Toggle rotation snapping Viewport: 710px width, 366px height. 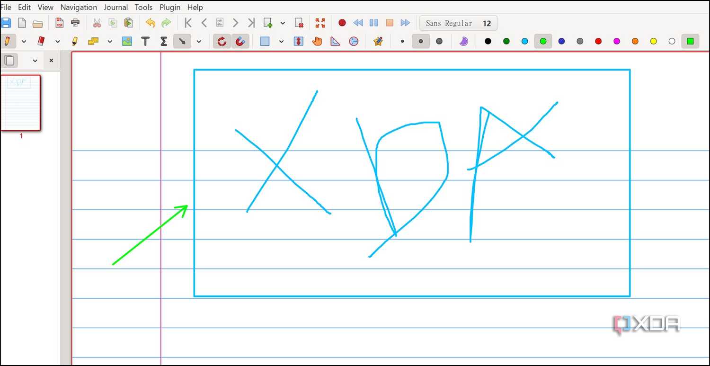tap(222, 41)
